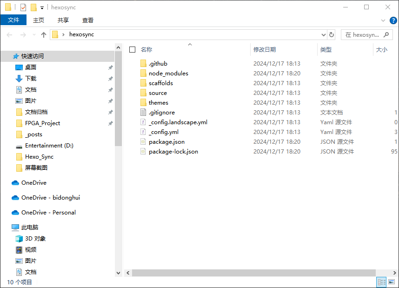Open the help question mark icon

coord(393,20)
